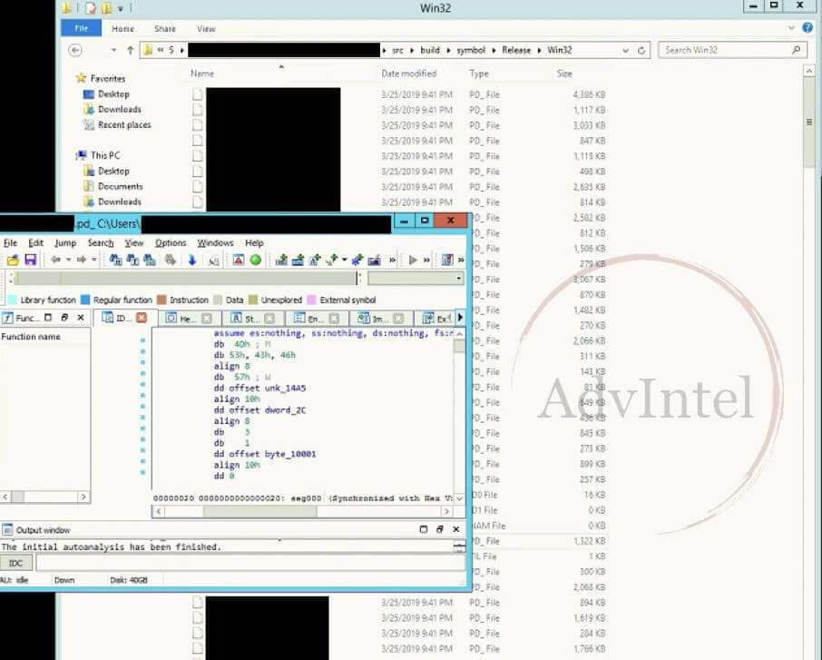Float the Functions window panel
Image resolution: width=822 pixels, height=660 pixels.
click(65, 318)
